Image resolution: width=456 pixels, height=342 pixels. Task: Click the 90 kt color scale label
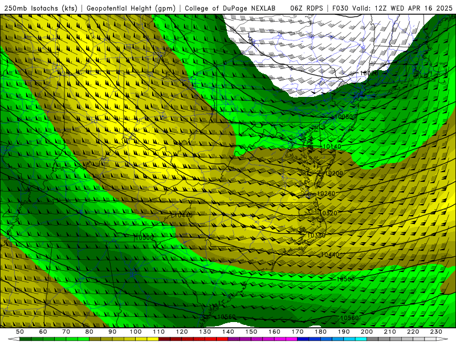112,332
